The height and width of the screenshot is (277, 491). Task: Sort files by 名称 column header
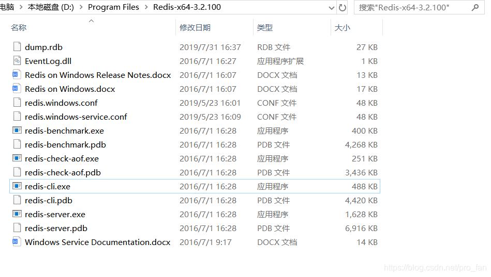19,28
